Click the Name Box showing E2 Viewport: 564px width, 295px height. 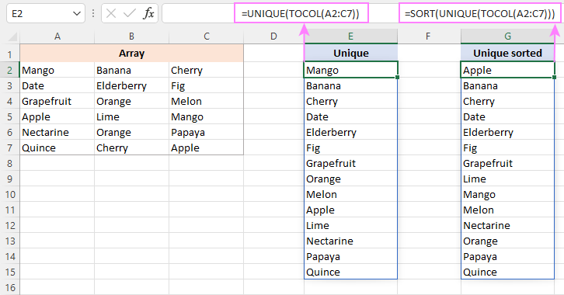(45, 14)
